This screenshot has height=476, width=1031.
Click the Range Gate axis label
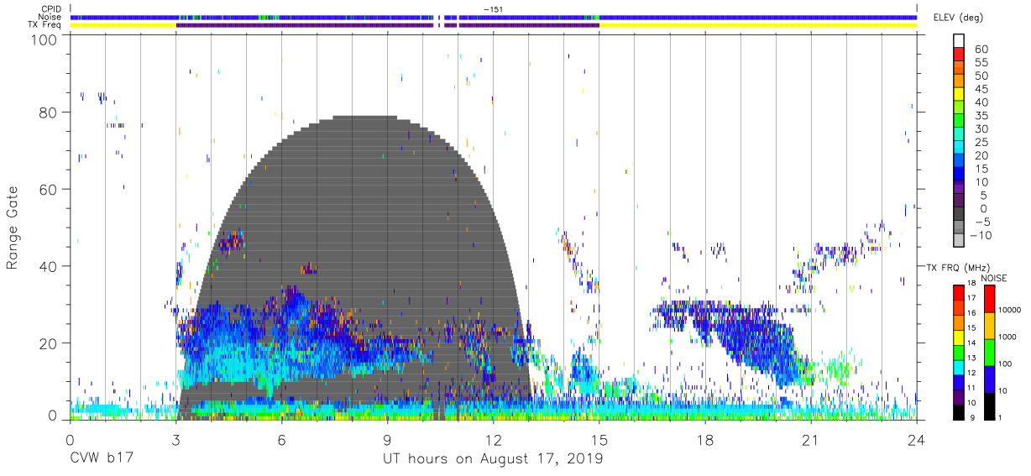[13, 228]
